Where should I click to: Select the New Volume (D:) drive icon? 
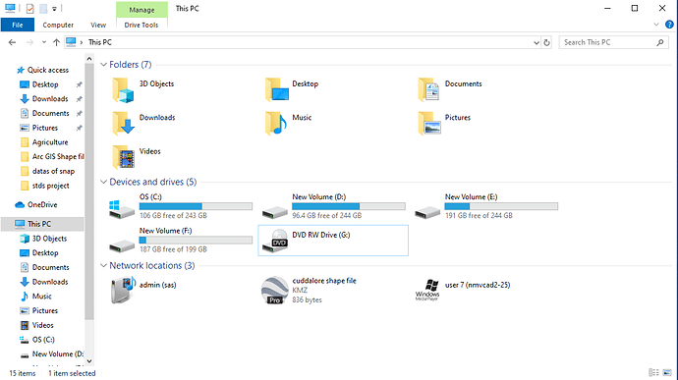coord(274,212)
